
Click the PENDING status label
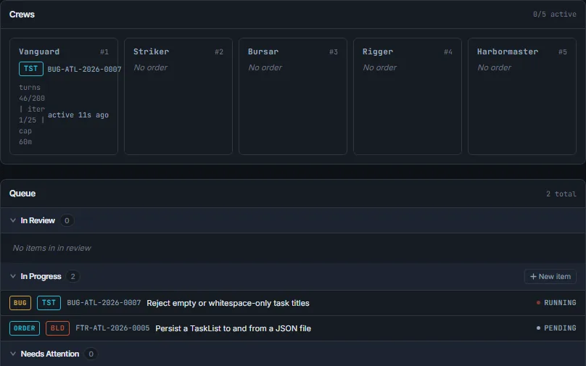560,328
